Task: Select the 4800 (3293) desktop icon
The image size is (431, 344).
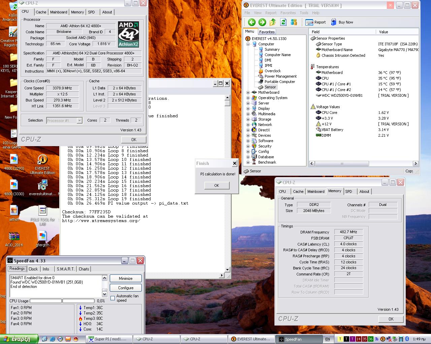Action: [x=14, y=162]
